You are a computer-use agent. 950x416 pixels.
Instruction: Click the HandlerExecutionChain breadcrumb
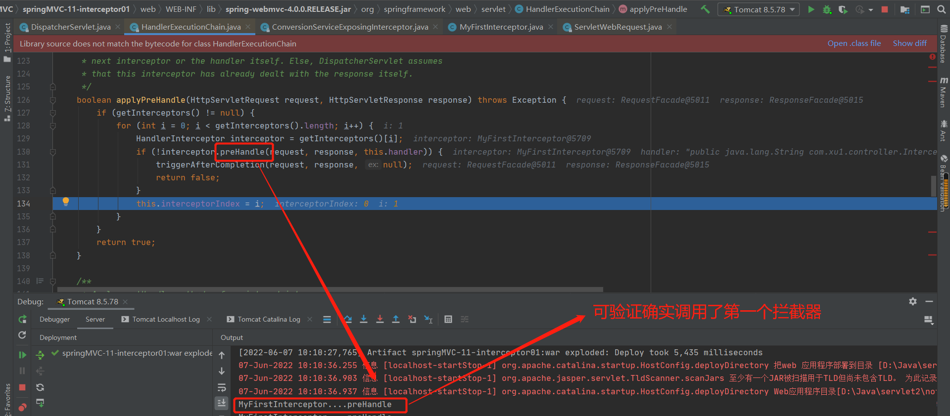563,9
